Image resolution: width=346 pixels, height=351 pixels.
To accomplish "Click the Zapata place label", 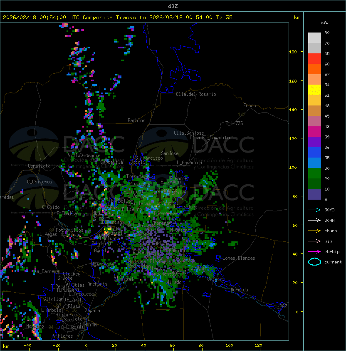I will click(92, 311).
